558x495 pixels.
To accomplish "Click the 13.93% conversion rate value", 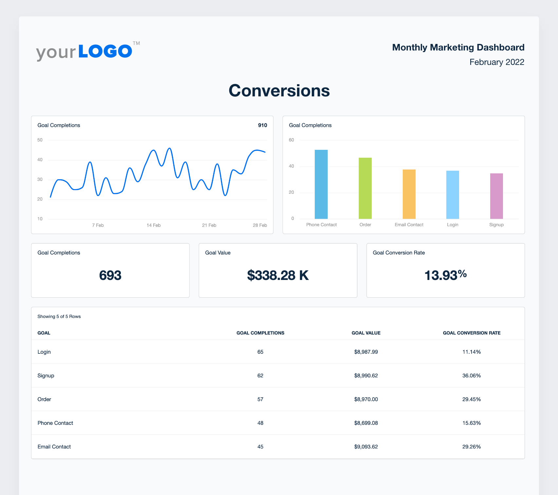I will (x=445, y=275).
